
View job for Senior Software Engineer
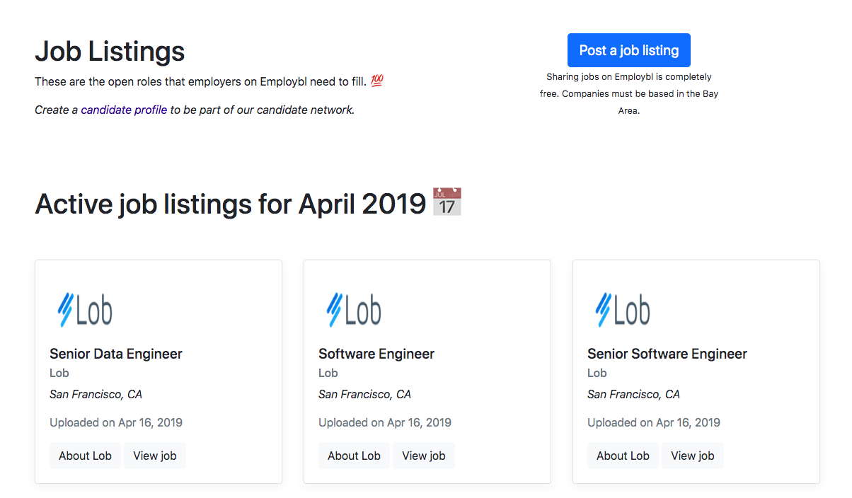point(693,456)
